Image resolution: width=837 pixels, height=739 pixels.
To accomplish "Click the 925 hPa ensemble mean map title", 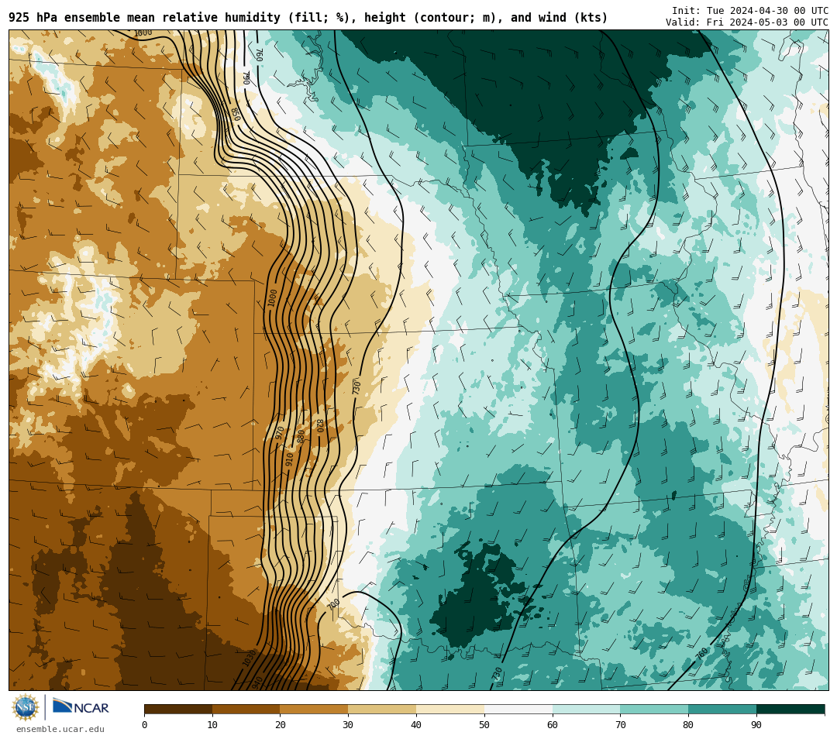I will point(308,18).
